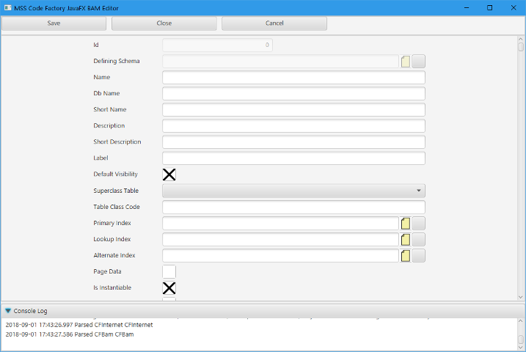Open the Superclass Table dropdown
526x352 pixels.
293,191
